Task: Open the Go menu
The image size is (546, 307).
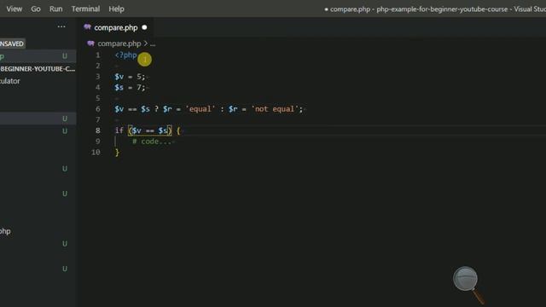Action: pos(36,9)
